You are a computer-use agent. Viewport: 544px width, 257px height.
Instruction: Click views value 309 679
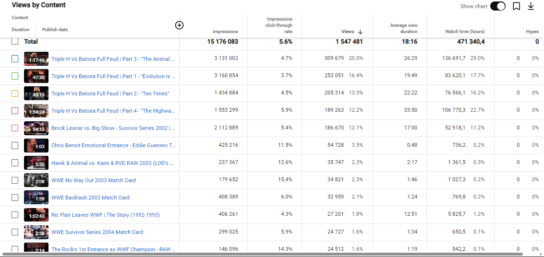pyautogui.click(x=334, y=58)
